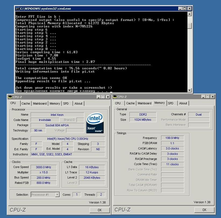221x218 pixels.
Task: Click Level 2 value '2048 KBytes'
Action: click(92, 178)
